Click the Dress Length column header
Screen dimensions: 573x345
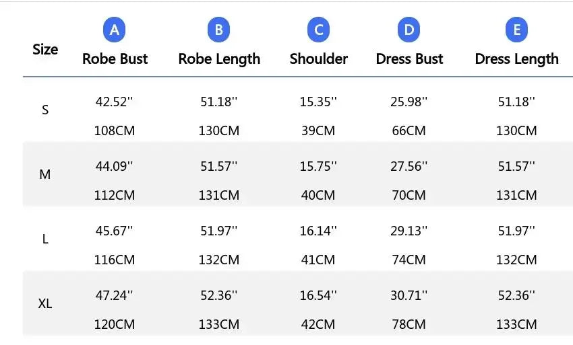click(516, 59)
